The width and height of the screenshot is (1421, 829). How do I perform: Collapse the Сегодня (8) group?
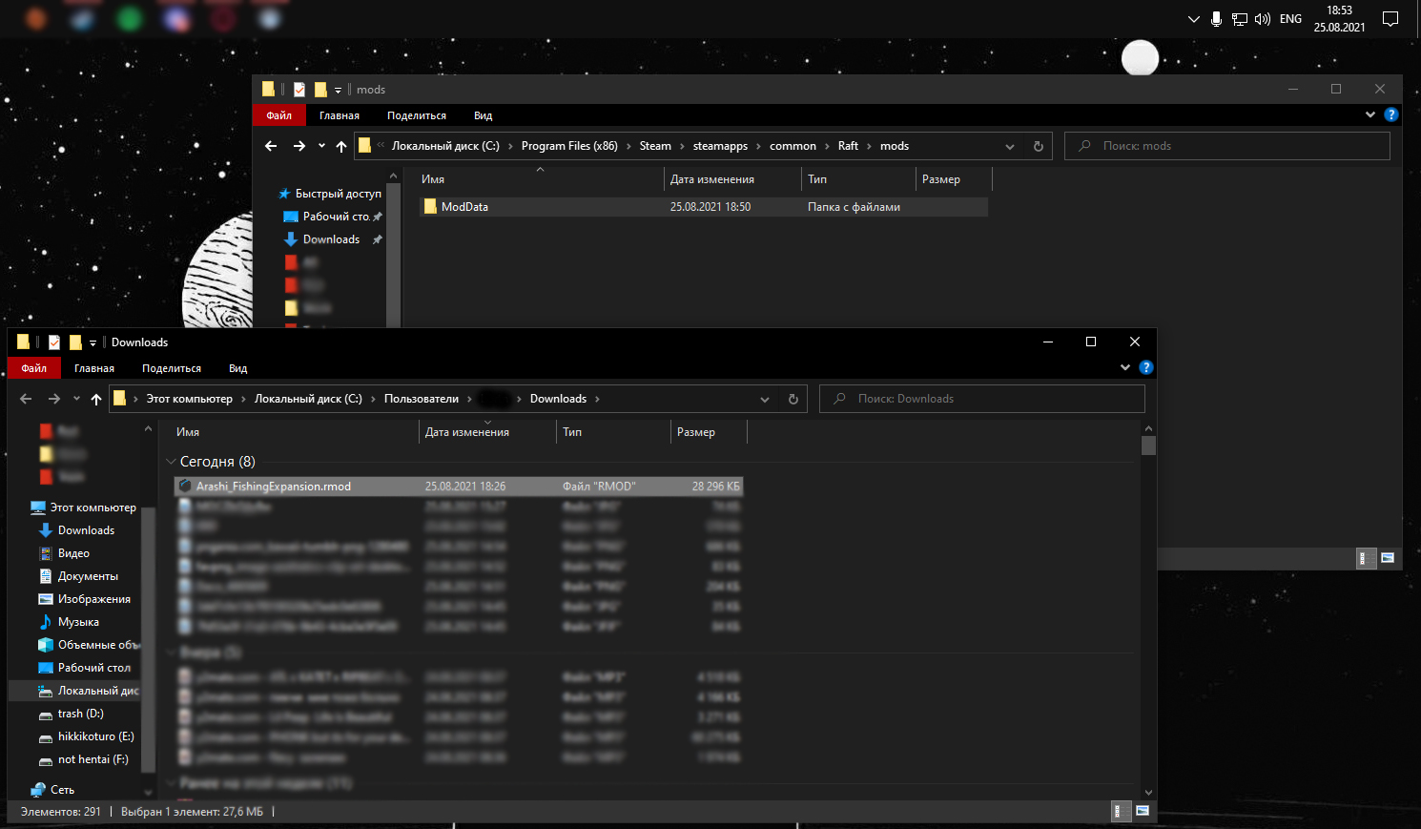[172, 462]
